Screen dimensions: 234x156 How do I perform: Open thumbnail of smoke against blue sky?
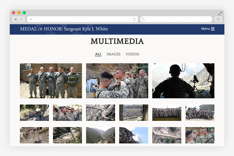134,135
